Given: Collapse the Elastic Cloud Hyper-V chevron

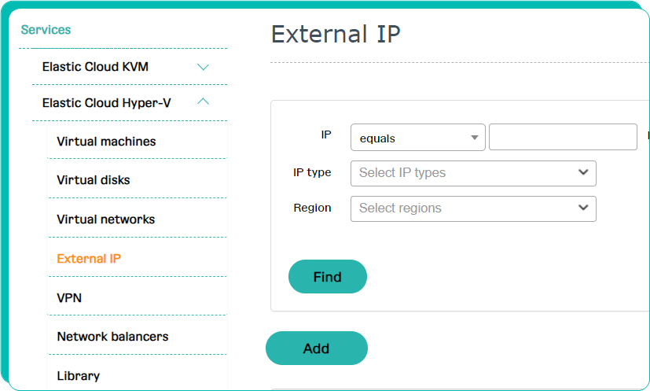Looking at the screenshot, I should point(203,101).
